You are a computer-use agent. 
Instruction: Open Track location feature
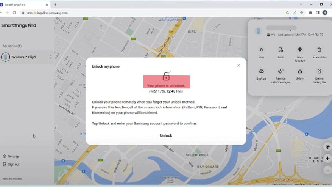pyautogui.click(x=300, y=50)
